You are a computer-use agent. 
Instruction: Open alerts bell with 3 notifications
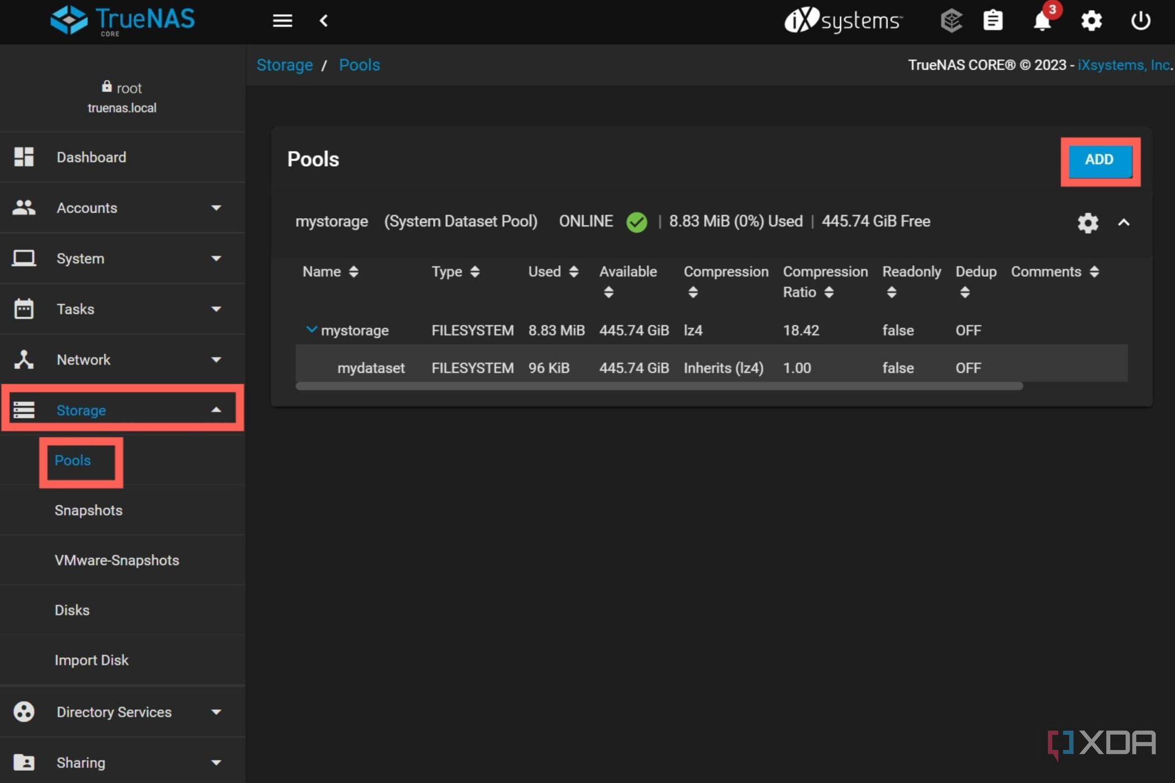1041,21
